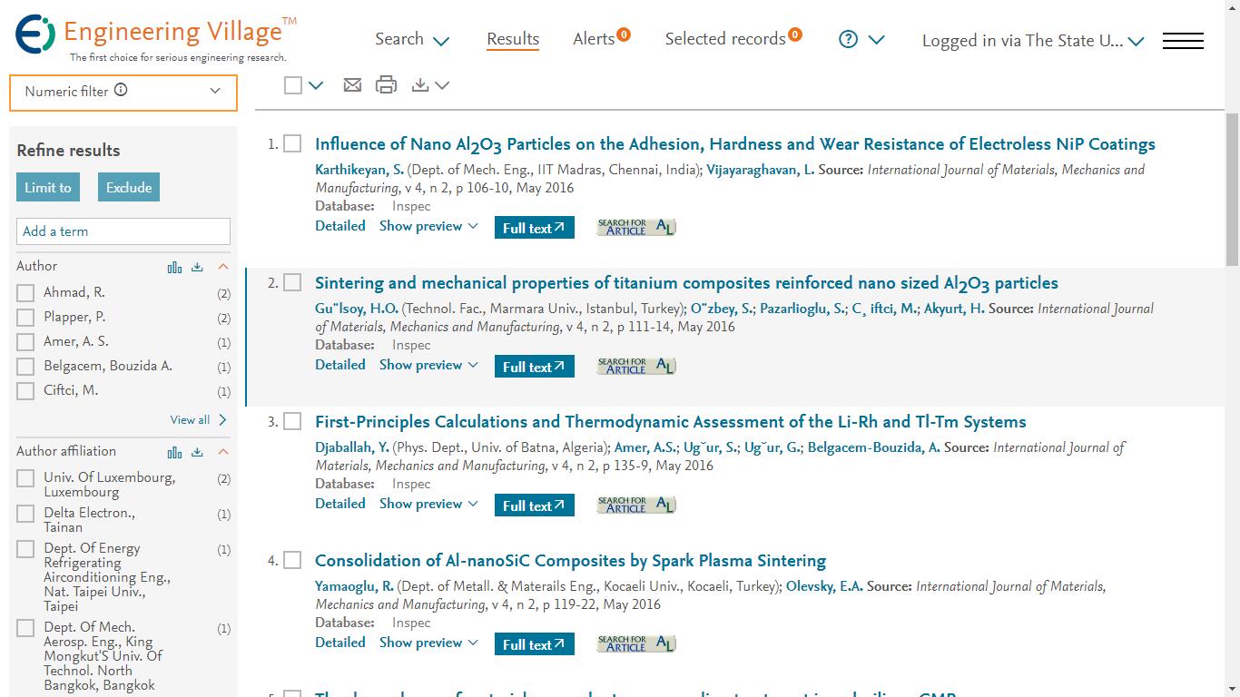
Task: Open the hamburger menu icon
Action: pyautogui.click(x=1183, y=41)
